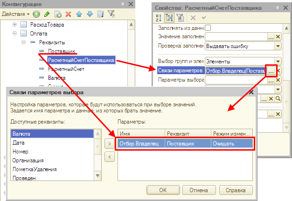Viewport: 292px width, 201px height.
Task: Click the magnifier icon in properties panel
Action: 278,98
